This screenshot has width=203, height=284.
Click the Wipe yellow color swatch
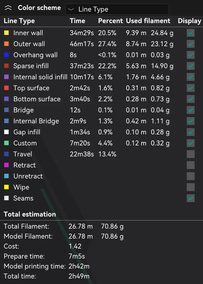[7, 187]
